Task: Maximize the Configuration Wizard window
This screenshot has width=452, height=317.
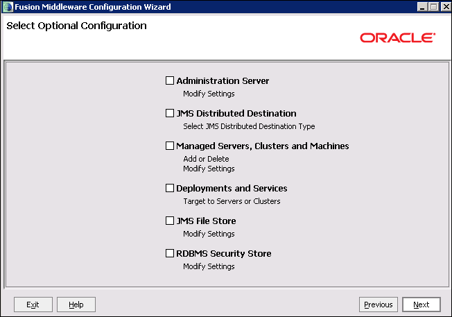Action: [433, 7]
